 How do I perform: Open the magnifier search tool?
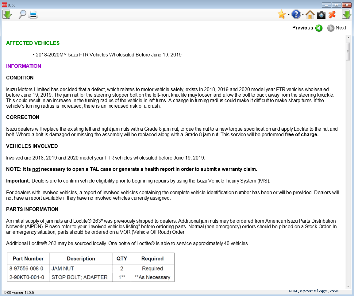point(22,15)
